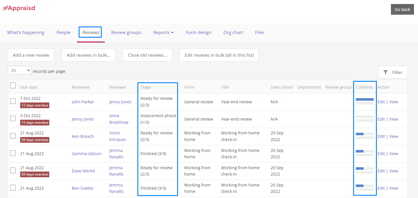This screenshot has width=418, height=198.
Task: Click reviewer Anna Bradshaw link
Action: coord(119,119)
